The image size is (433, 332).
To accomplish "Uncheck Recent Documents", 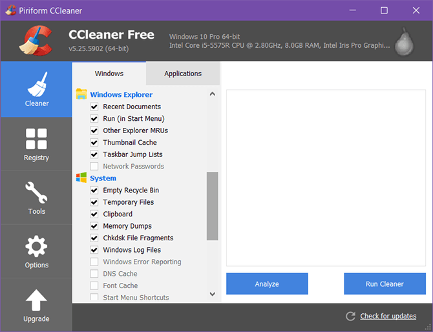I will 94,107.
